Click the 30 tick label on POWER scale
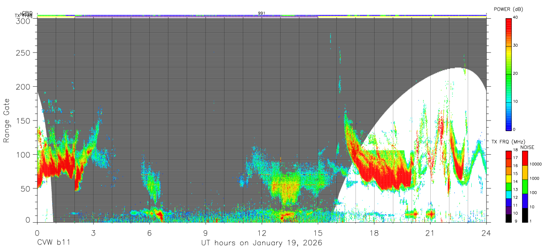Screen dimensions: 547x252 pyautogui.click(x=516, y=45)
